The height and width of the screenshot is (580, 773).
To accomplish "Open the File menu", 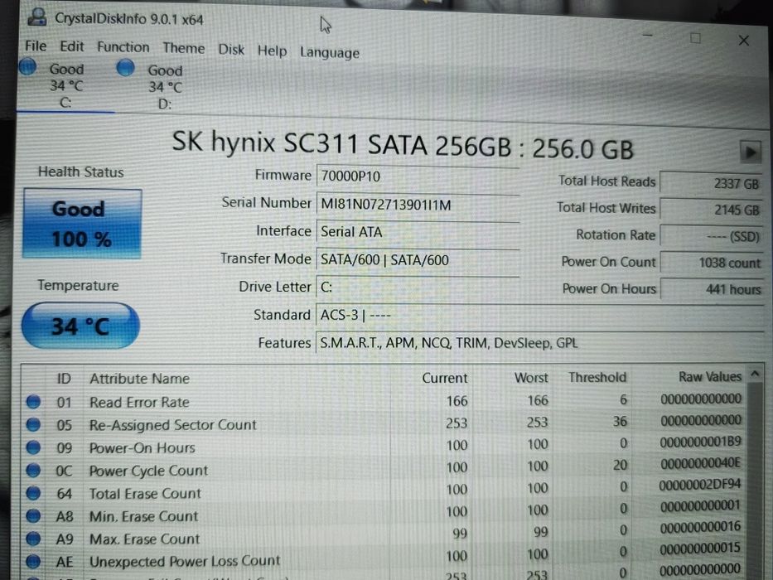I will click(x=36, y=46).
